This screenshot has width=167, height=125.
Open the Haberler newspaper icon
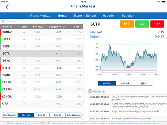tap(90, 91)
